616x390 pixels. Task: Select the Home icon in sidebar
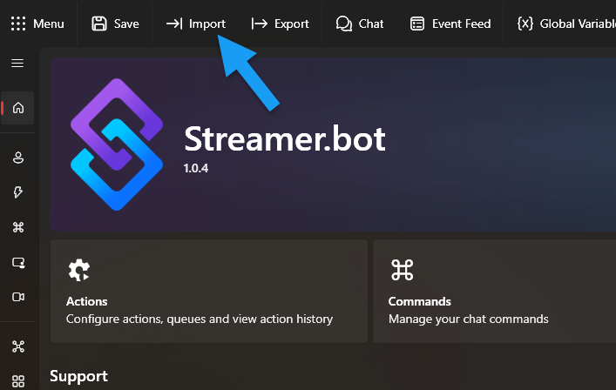pyautogui.click(x=18, y=108)
